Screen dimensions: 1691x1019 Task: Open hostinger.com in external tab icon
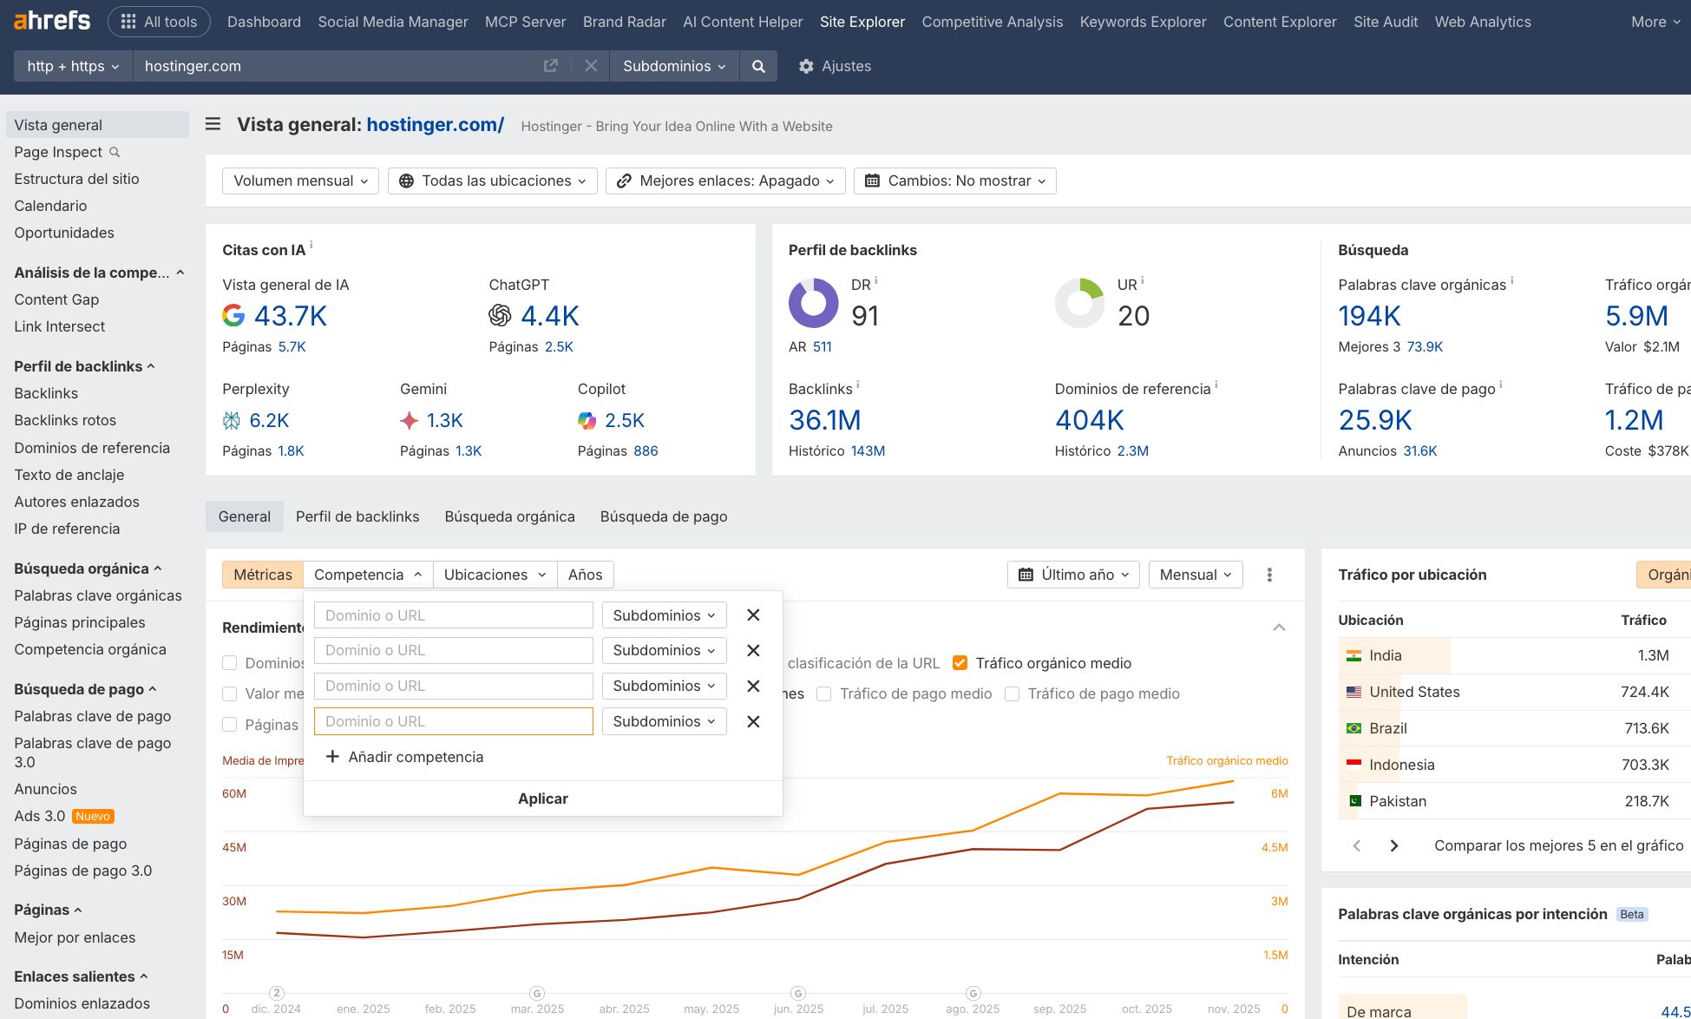pos(550,66)
